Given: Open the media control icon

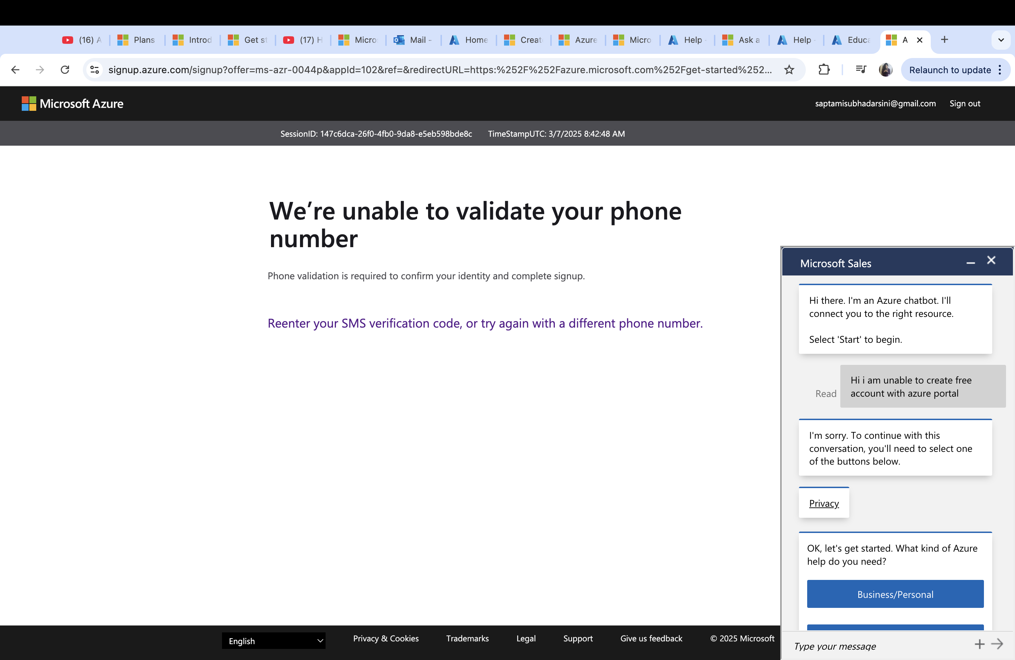Looking at the screenshot, I should (861, 69).
